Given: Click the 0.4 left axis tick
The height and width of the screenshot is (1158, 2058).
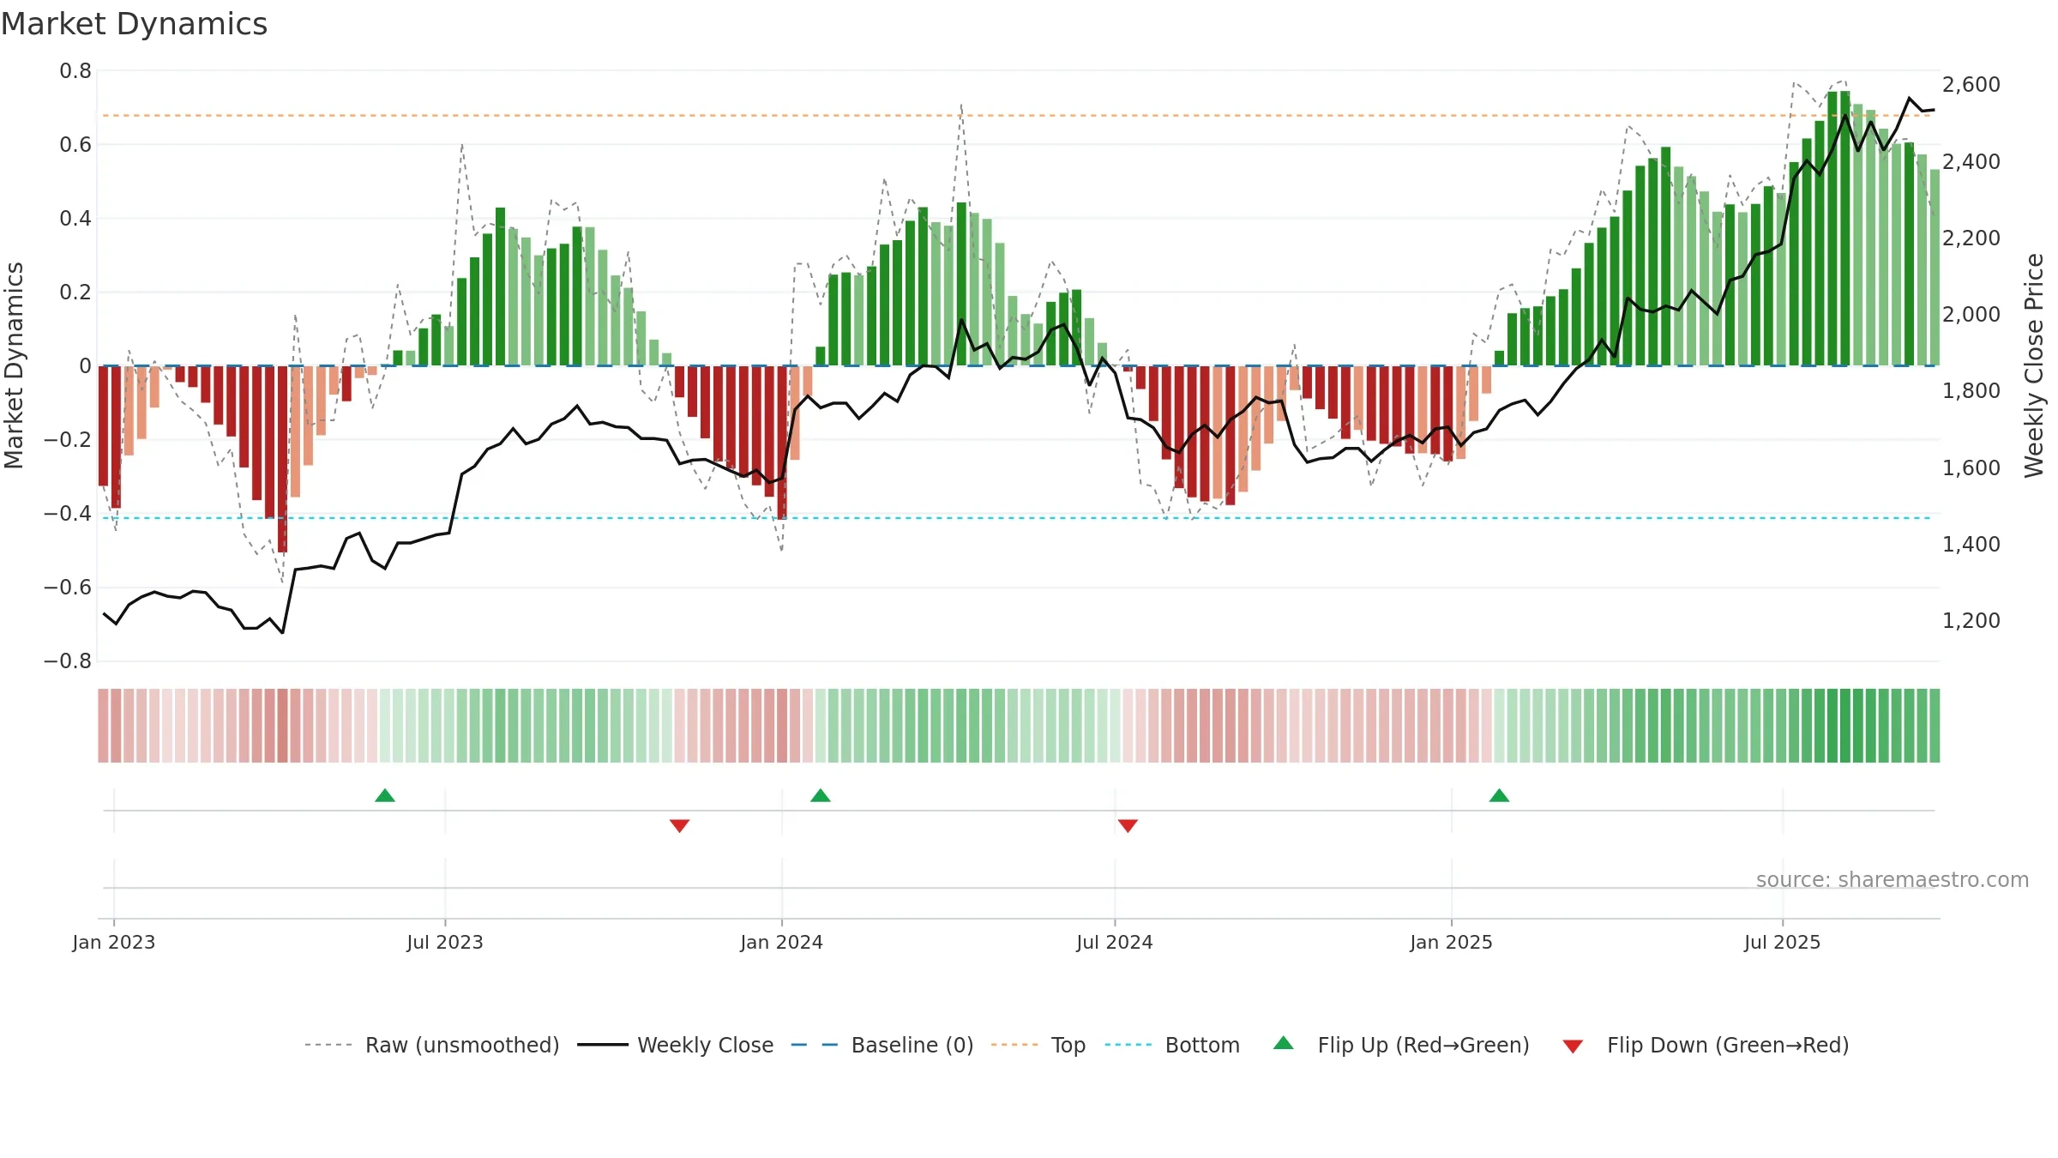Looking at the screenshot, I should tap(75, 219).
